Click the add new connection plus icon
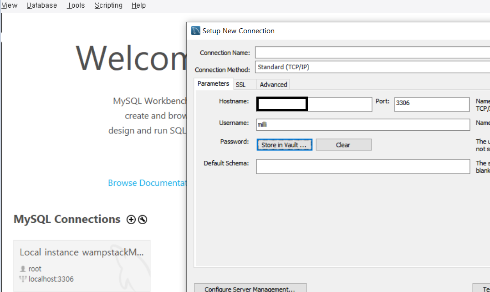The width and height of the screenshot is (490, 292). [131, 220]
